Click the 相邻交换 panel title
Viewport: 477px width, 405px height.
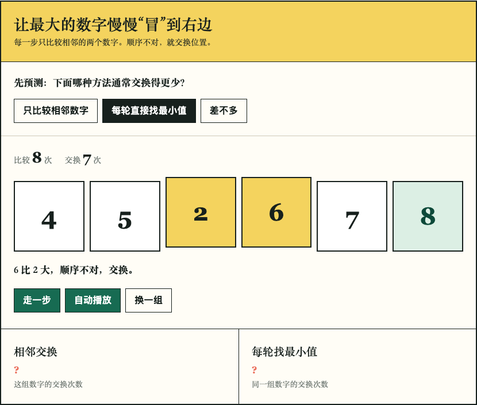point(36,352)
